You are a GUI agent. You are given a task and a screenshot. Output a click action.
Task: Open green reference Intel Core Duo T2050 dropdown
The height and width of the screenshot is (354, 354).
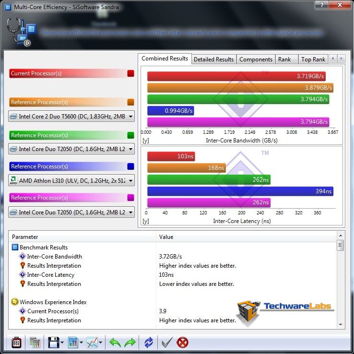pos(71,149)
